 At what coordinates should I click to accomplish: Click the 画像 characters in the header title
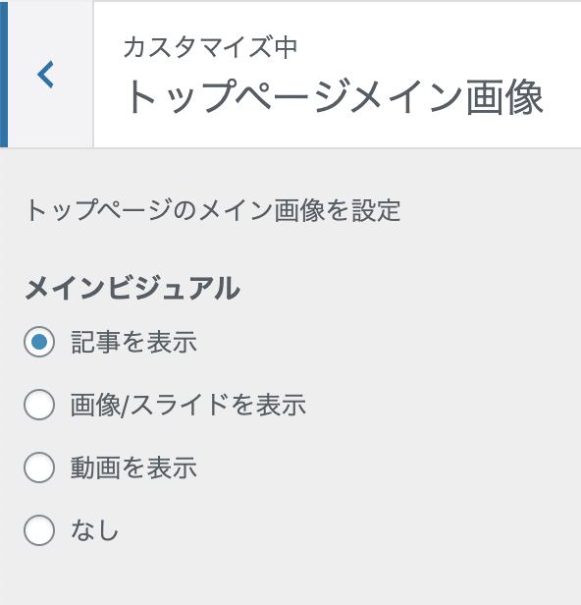click(504, 96)
